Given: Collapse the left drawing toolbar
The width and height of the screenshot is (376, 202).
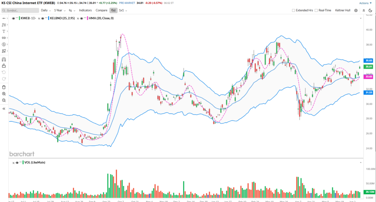Looking at the screenshot, I should pos(4,109).
